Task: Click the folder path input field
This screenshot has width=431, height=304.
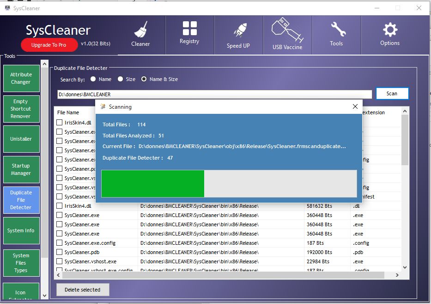Action: pyautogui.click(x=214, y=94)
